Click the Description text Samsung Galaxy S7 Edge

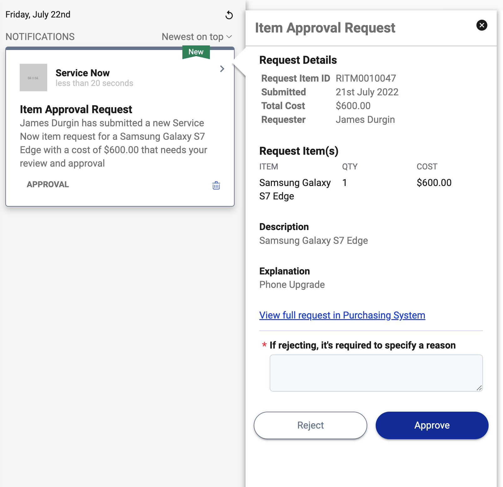coord(313,240)
